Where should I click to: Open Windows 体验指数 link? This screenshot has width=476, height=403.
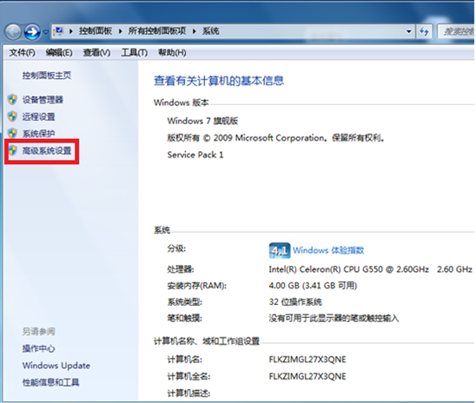pos(328,250)
